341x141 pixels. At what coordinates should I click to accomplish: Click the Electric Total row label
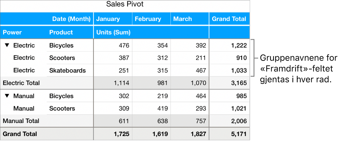click(x=21, y=83)
